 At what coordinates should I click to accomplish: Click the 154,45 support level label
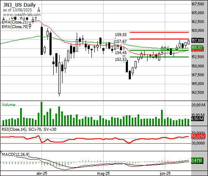coord(121,53)
